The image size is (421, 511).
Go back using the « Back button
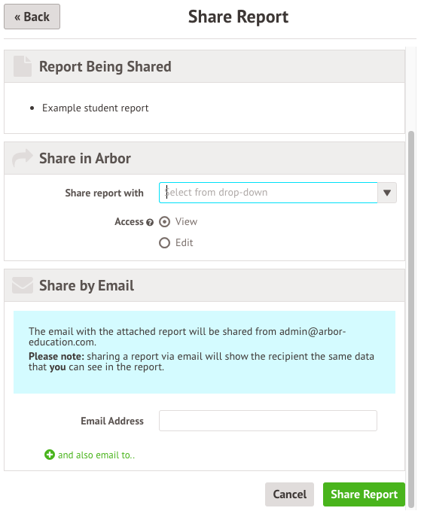coord(32,17)
